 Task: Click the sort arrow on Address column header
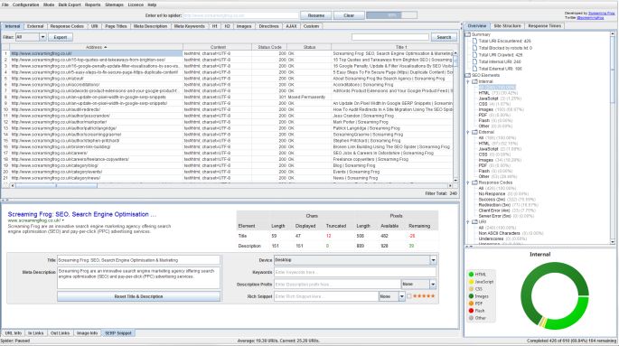(106, 47)
